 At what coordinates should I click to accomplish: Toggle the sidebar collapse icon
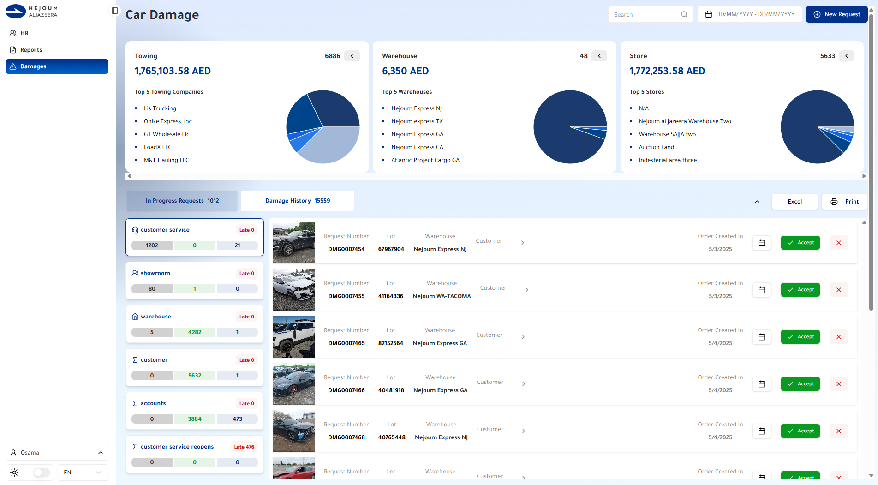[x=115, y=11]
